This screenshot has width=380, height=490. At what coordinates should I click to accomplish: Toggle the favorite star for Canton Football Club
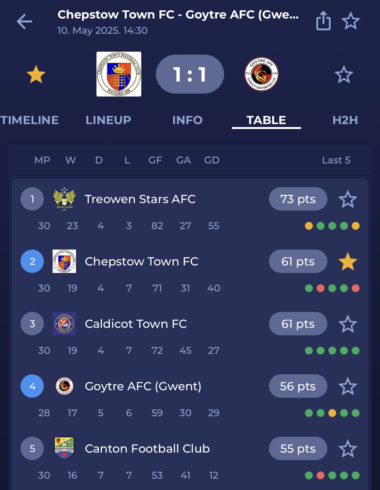click(348, 449)
